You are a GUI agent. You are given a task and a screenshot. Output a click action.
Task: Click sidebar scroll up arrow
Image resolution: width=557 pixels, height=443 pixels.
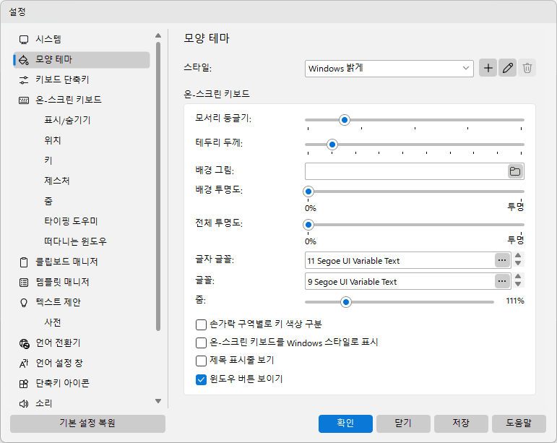158,35
